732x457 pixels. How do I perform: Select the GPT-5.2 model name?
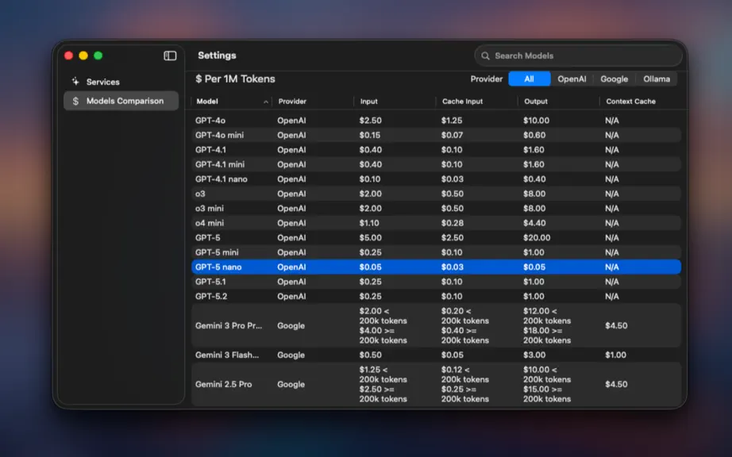tap(211, 297)
